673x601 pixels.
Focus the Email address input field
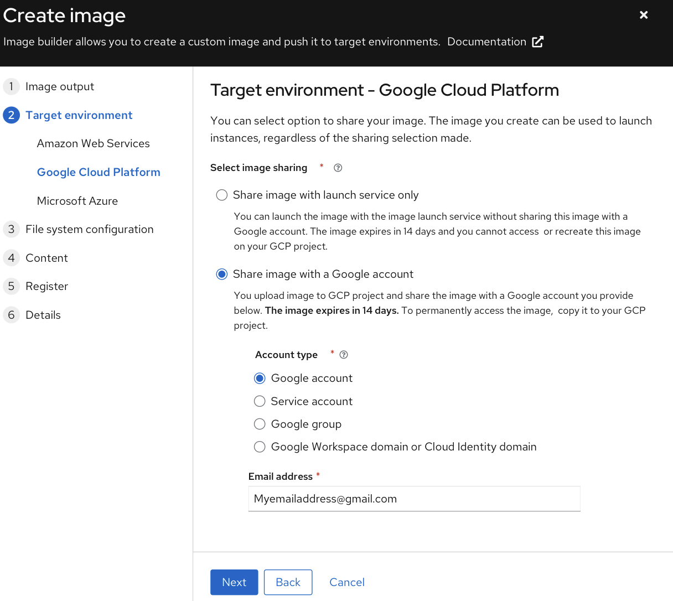(414, 499)
